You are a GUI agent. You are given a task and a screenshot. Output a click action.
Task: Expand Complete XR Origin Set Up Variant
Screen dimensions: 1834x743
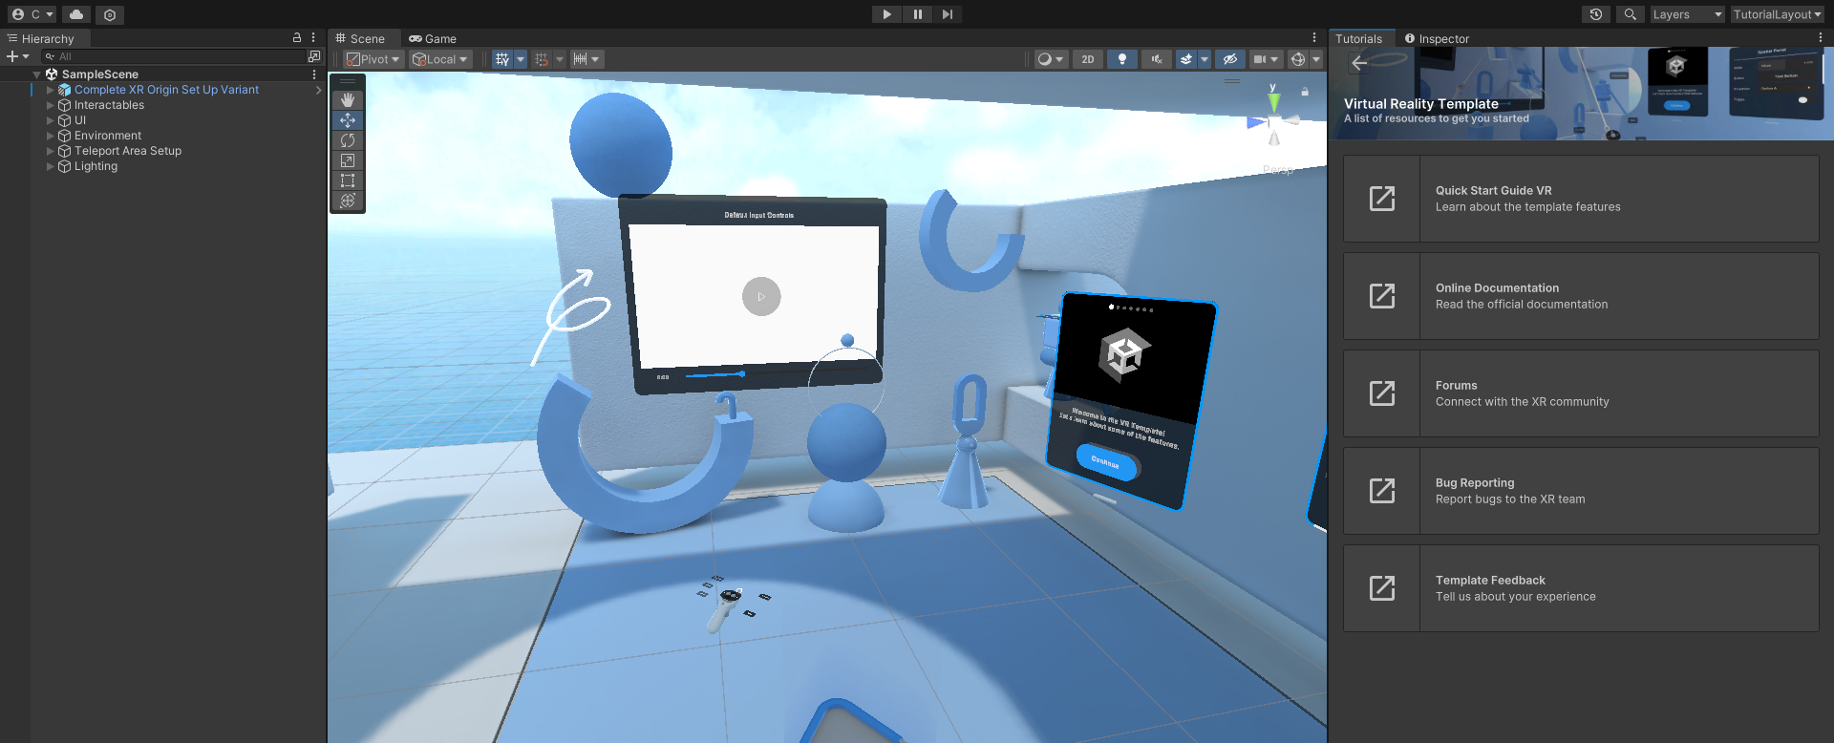coord(51,90)
